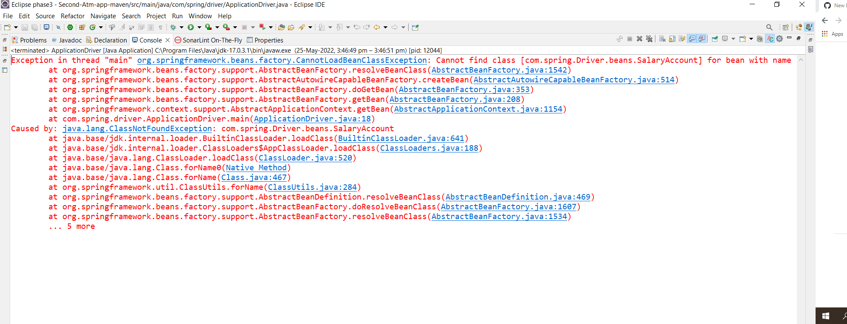Click the Windows Start button
Viewport: 847px width, 324px height.
coord(826,316)
